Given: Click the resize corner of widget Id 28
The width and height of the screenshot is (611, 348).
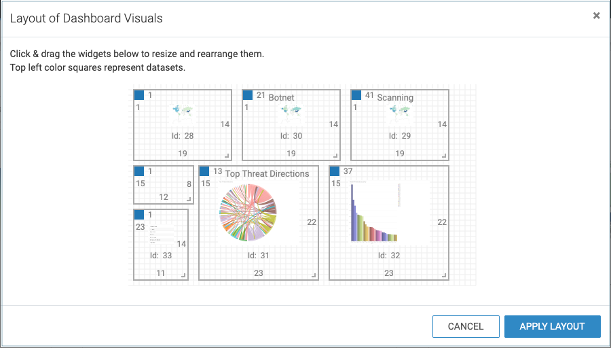Looking at the screenshot, I should tap(227, 155).
